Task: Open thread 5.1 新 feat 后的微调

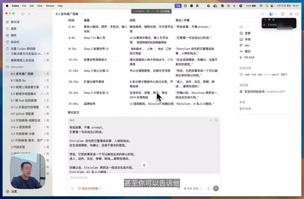Action: (27, 100)
